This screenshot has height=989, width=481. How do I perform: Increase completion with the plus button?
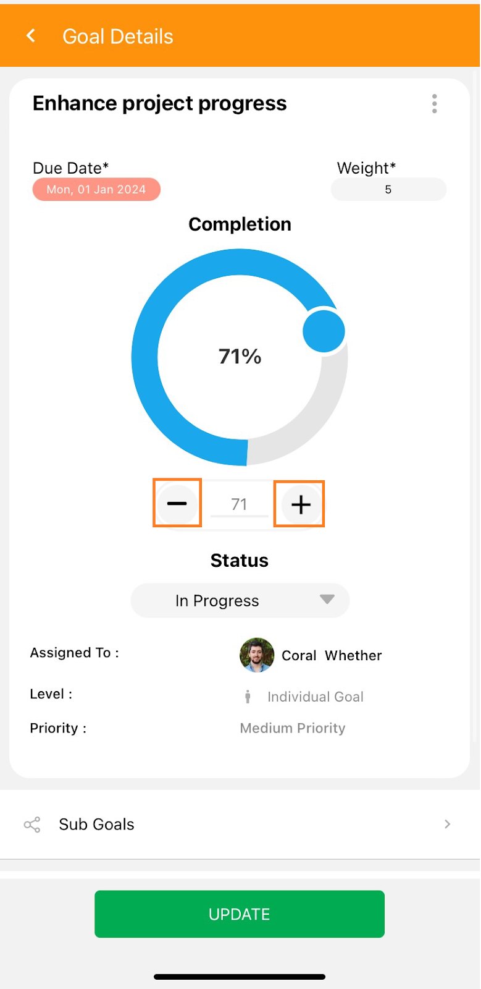301,504
